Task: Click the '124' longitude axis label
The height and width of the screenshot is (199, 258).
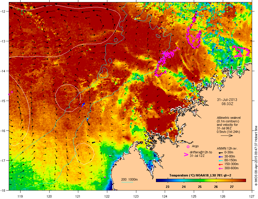Action: click(x=165, y=196)
